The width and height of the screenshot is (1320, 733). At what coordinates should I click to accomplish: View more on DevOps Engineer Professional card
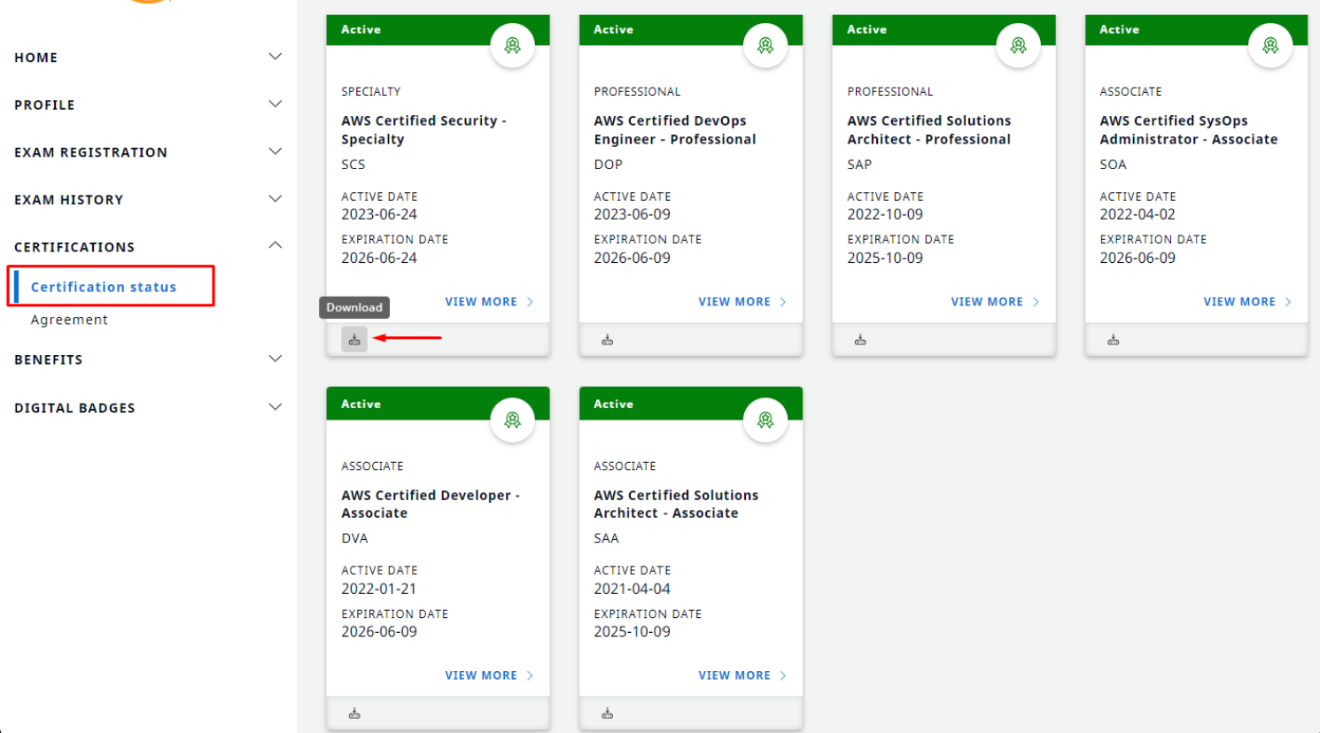(742, 302)
